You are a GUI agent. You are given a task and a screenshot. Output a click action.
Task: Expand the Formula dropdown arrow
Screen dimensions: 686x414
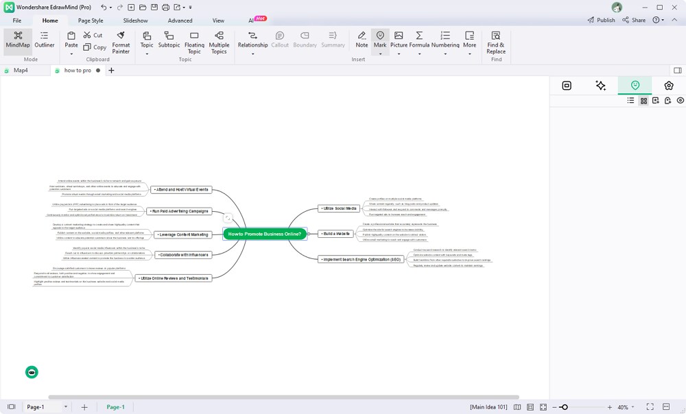click(419, 53)
